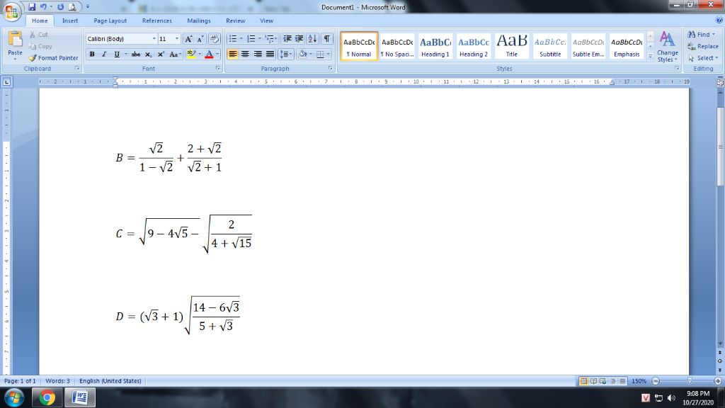725x408 pixels.
Task: Grow font size
Action: tap(188, 39)
